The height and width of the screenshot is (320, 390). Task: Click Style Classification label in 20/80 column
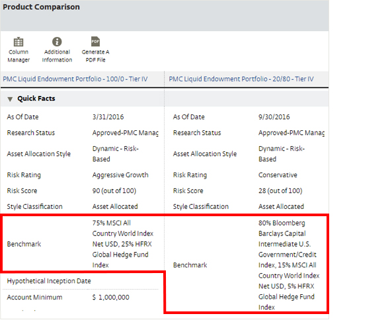tap(201, 206)
